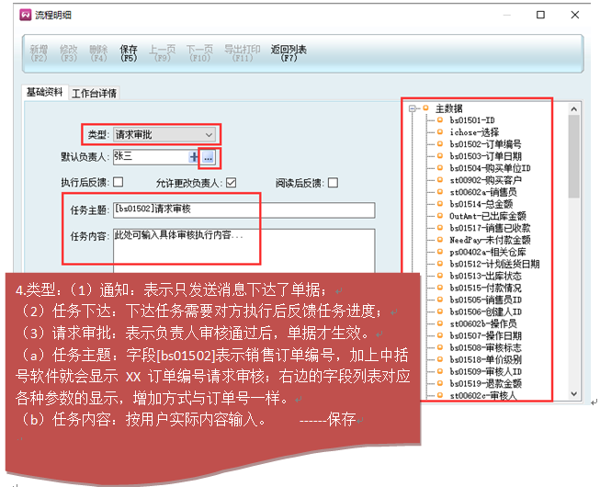600x487 pixels.
Task: Select the bs01502-订单编号 field icon
Action: (x=439, y=144)
